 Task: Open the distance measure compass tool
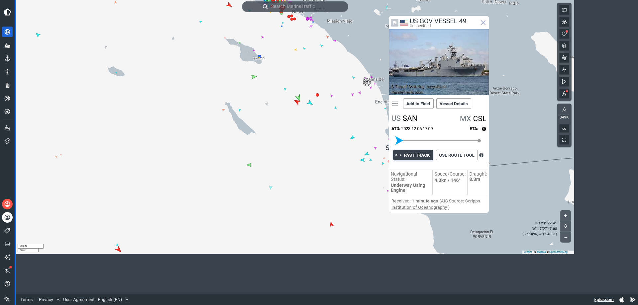pyautogui.click(x=564, y=94)
